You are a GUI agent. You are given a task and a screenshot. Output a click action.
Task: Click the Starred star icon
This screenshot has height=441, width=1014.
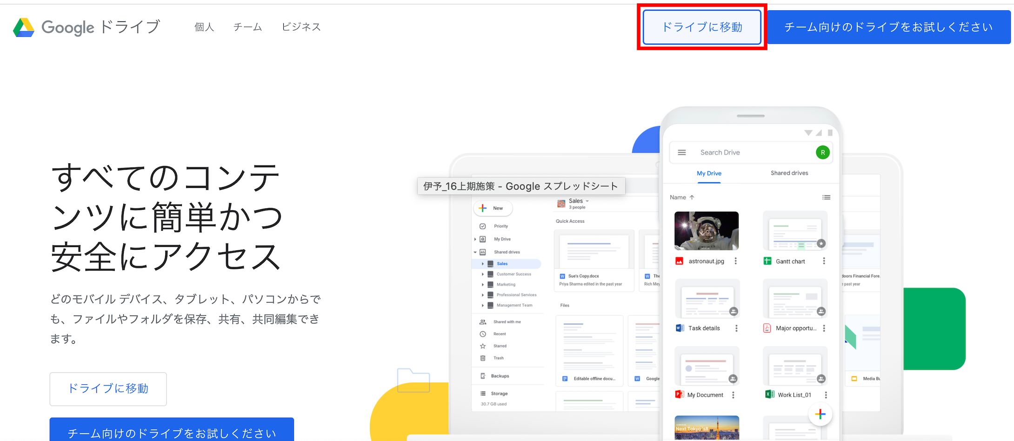(x=483, y=346)
